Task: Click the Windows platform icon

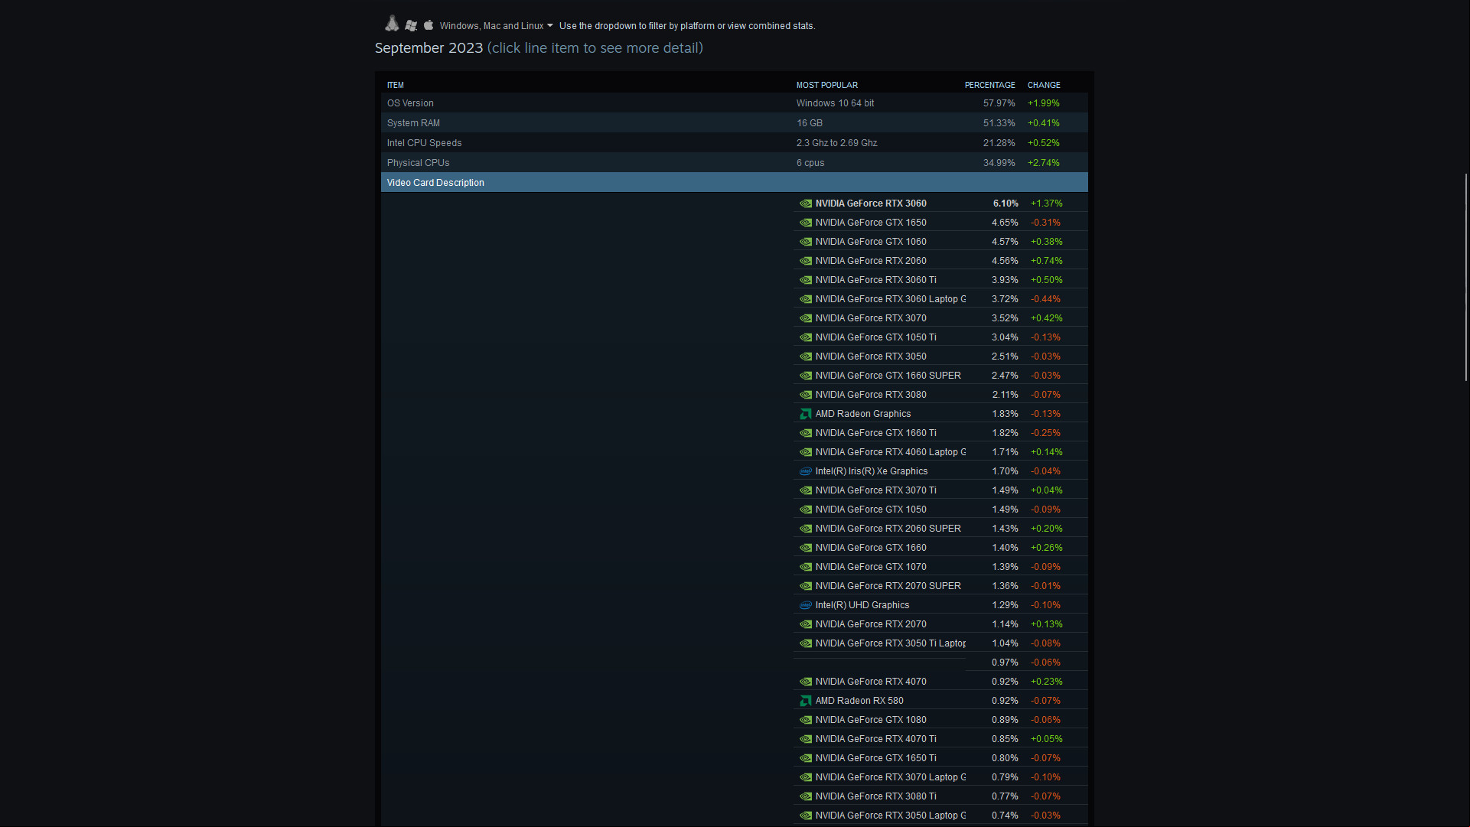Action: click(411, 25)
